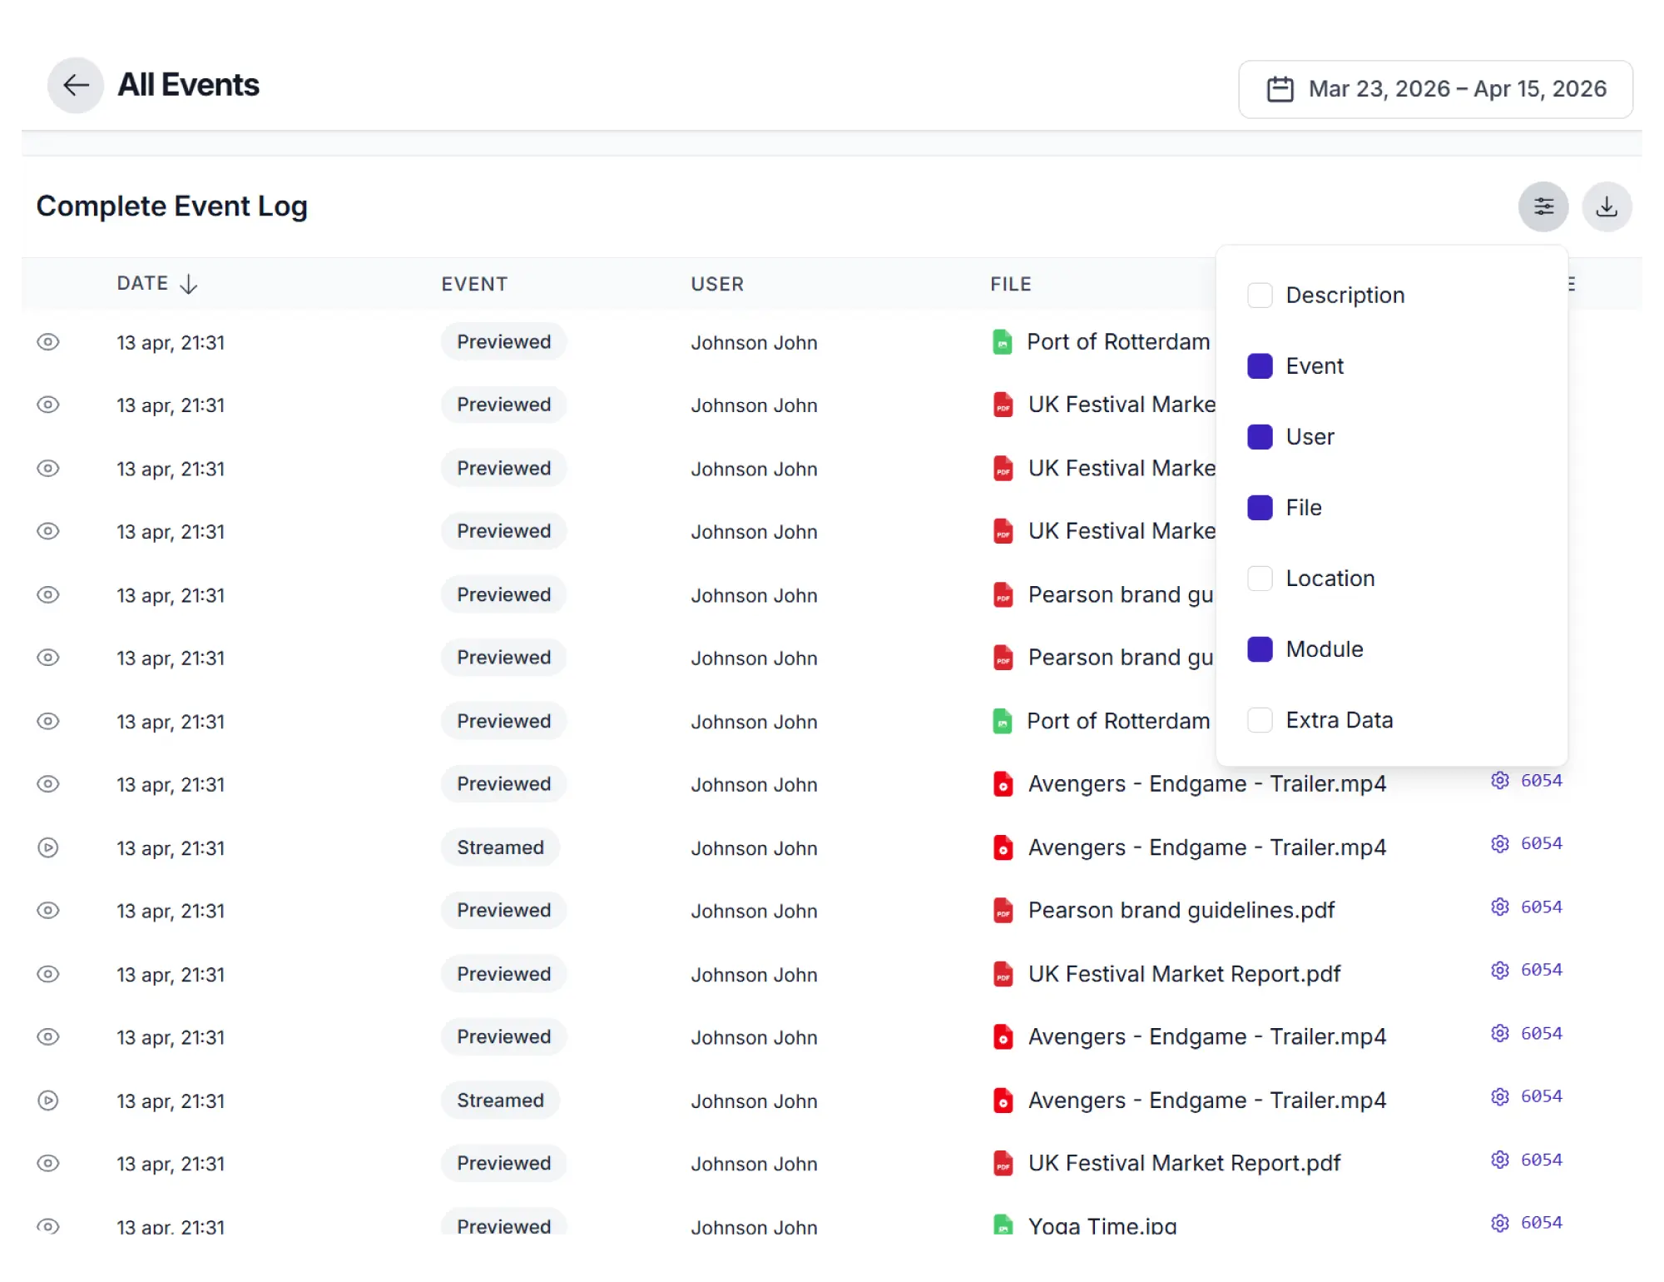
Task: Click the EVENT column header
Action: tap(474, 284)
